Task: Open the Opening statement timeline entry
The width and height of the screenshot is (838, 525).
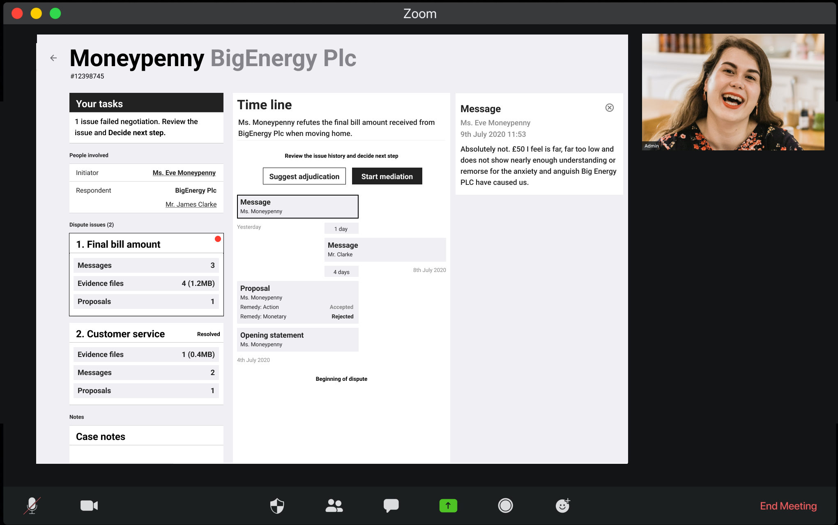Action: click(x=298, y=340)
